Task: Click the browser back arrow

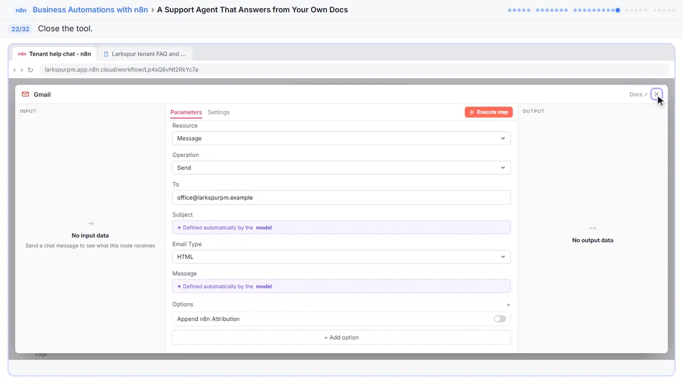Action: 14,70
